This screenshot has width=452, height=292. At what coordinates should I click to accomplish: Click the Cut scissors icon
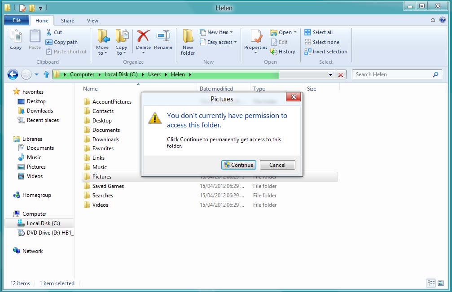(x=49, y=32)
